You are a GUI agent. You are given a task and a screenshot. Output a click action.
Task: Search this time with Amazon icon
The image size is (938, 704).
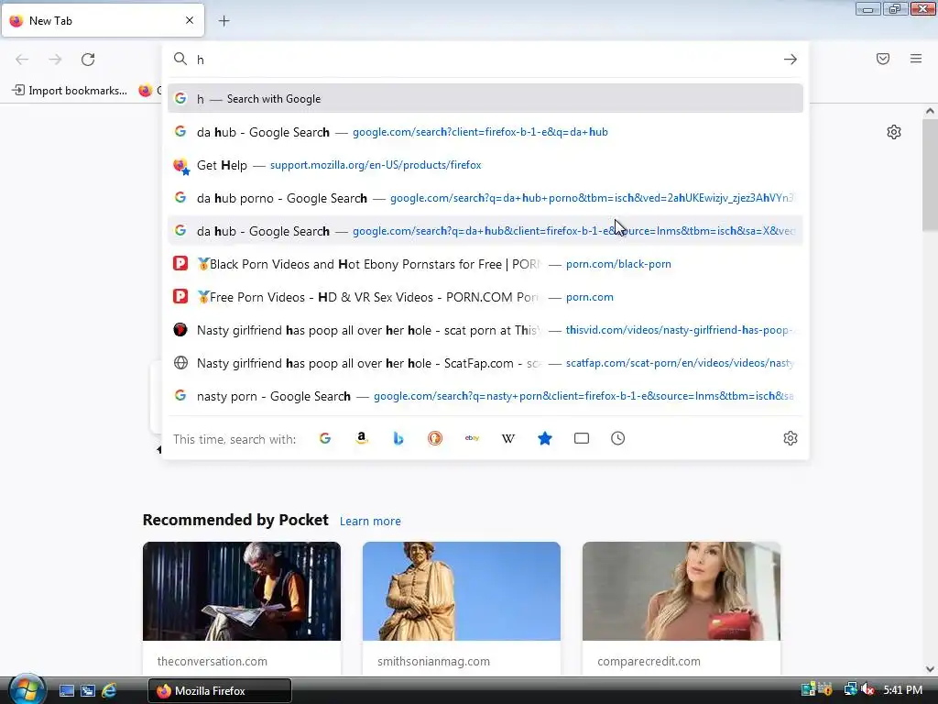coord(361,438)
